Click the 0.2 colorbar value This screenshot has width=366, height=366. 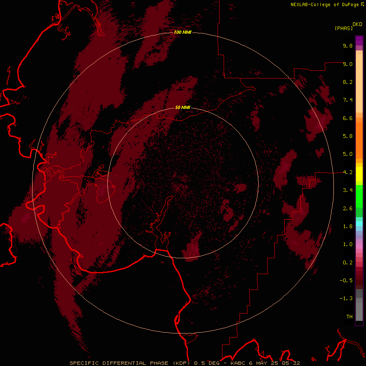click(x=348, y=263)
